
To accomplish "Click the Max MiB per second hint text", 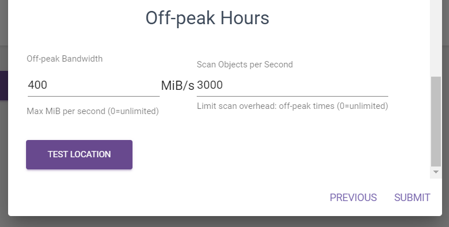I will pos(93,111).
